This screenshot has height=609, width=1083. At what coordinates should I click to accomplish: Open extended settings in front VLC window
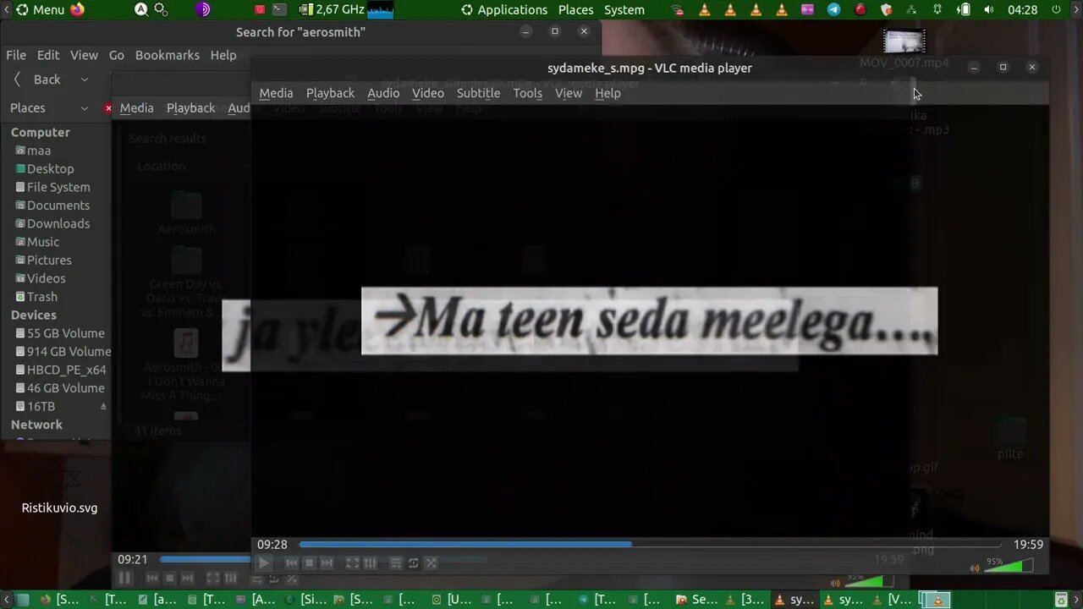[x=370, y=563]
